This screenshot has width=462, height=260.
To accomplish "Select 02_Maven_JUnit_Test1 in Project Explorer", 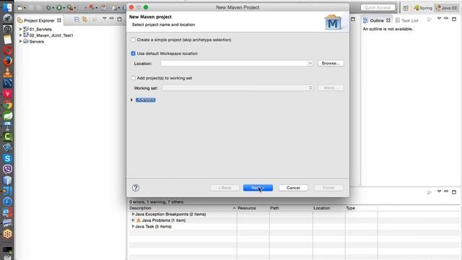I will point(51,35).
